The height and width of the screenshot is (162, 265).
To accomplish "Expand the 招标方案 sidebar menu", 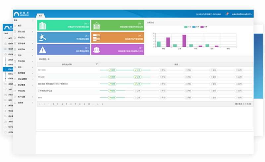I will (23, 31).
